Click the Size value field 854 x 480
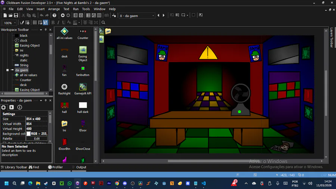Image resolution: width=336 pixels, height=189 pixels. coord(37,119)
